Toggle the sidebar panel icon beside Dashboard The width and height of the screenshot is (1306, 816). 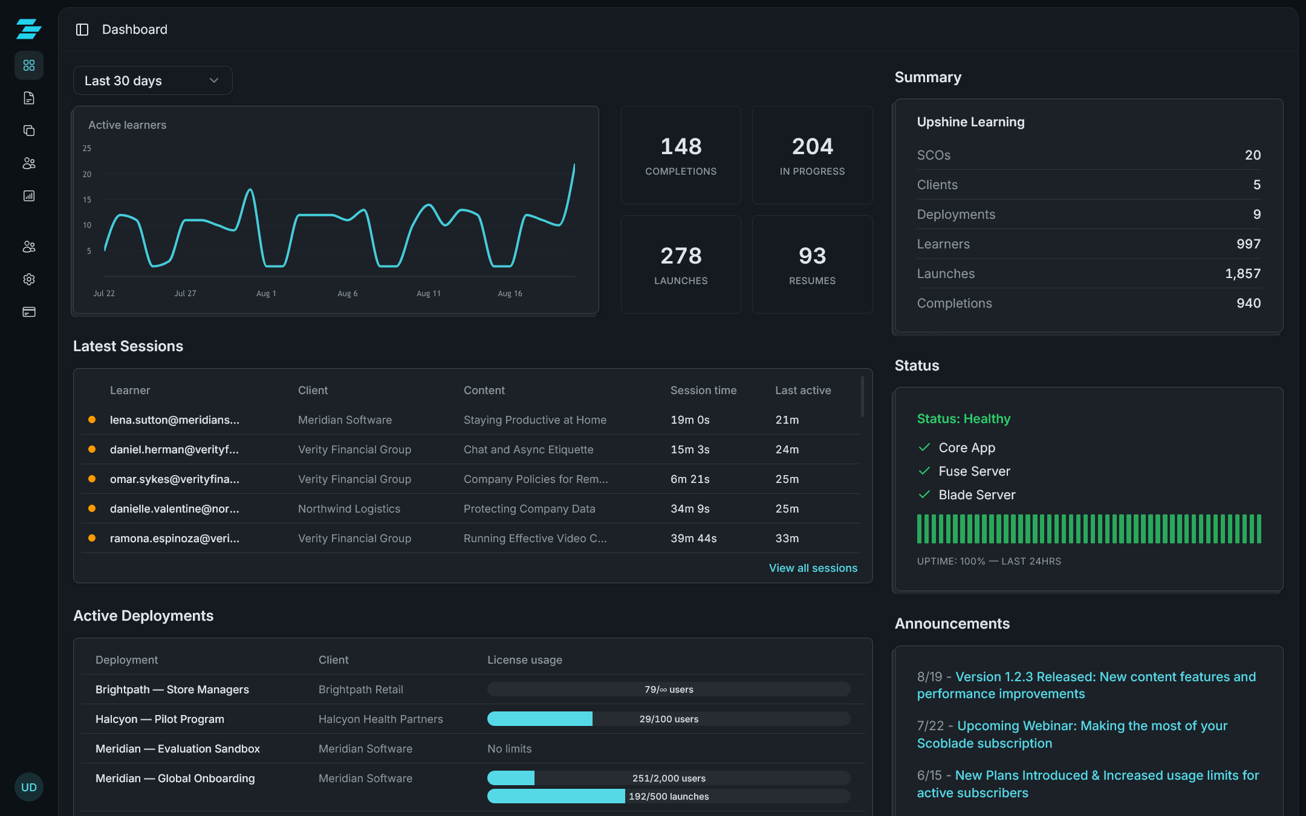point(82,30)
